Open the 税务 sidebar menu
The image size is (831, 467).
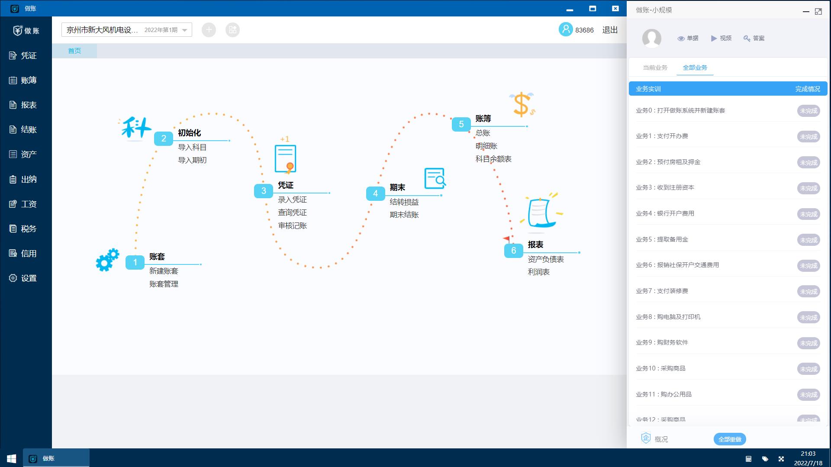pyautogui.click(x=23, y=229)
